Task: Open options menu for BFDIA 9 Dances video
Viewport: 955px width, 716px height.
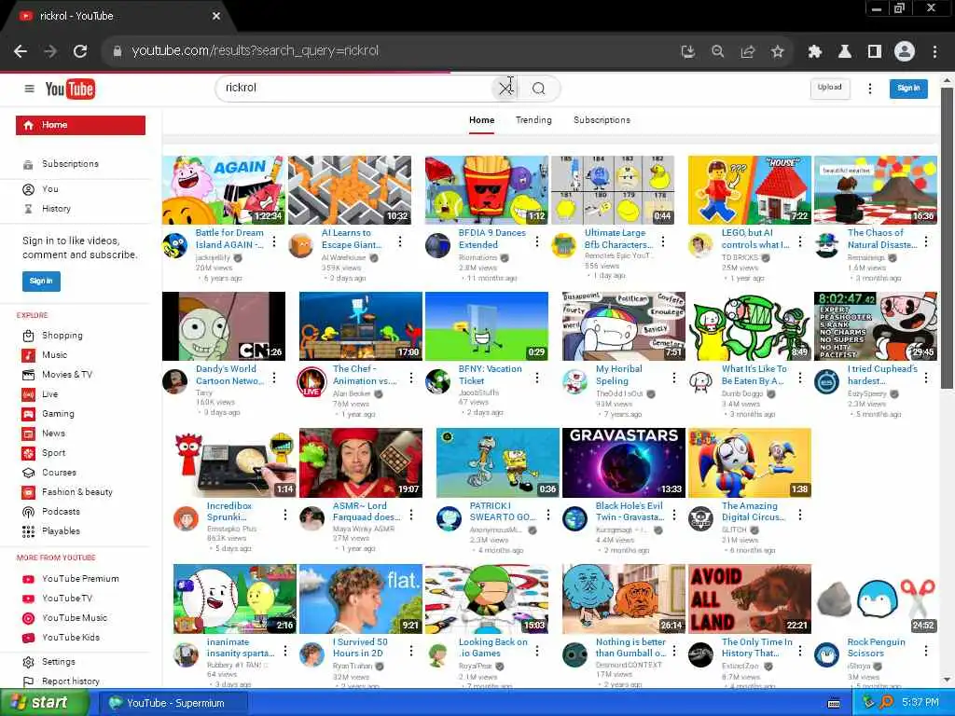Action: (536, 241)
